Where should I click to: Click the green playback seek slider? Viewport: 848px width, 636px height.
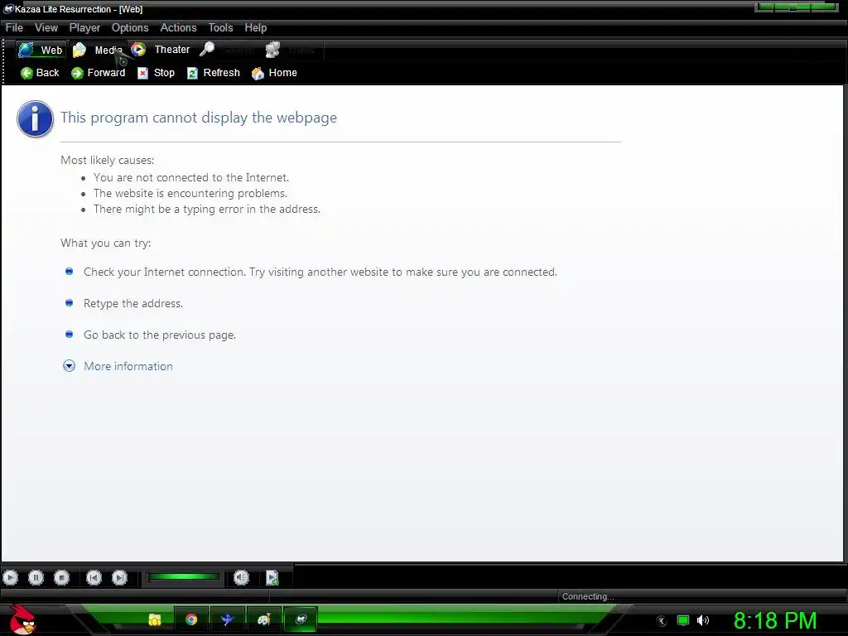coord(183,577)
